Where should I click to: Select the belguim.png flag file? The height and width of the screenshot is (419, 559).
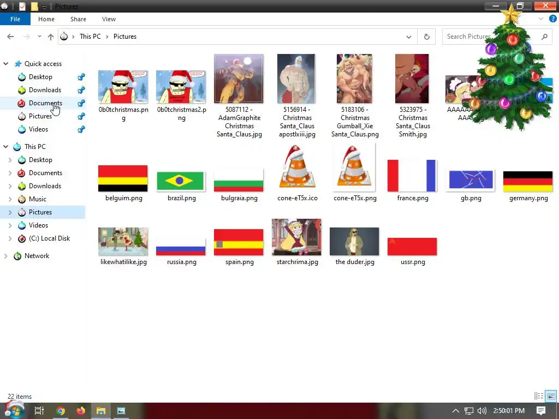pos(123,178)
